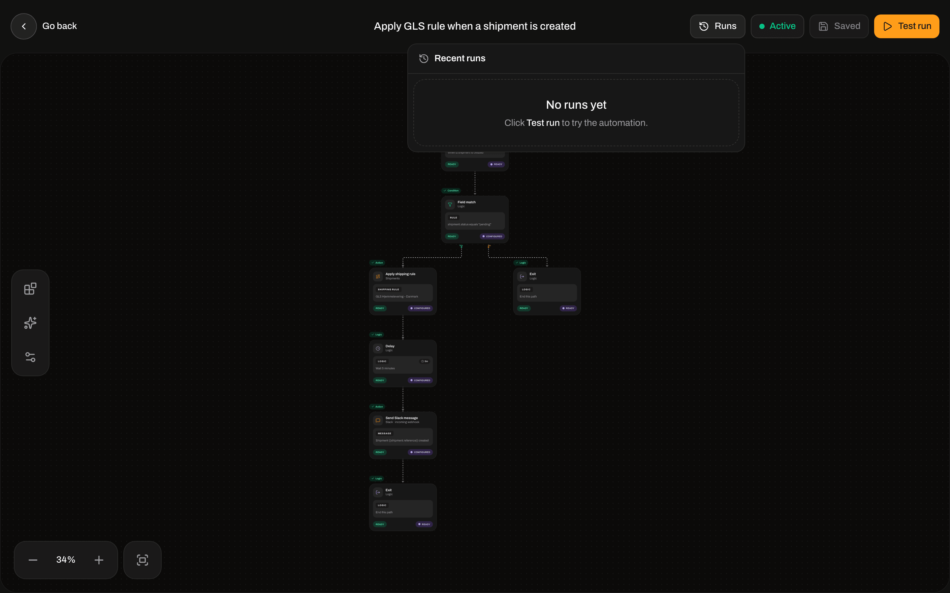Click the Saved button

[839, 26]
